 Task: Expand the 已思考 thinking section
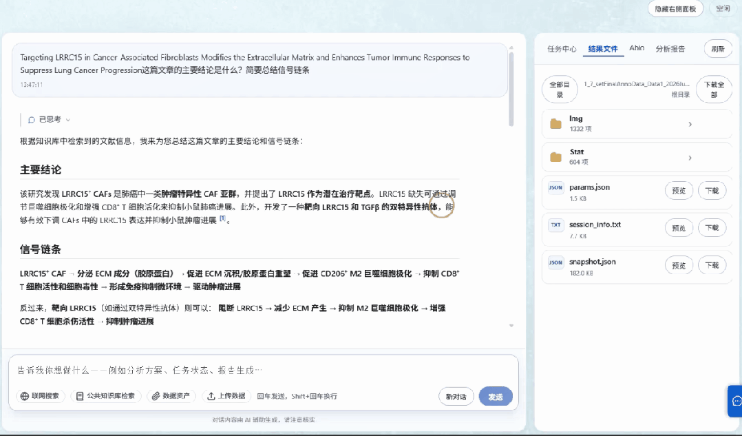(x=50, y=120)
